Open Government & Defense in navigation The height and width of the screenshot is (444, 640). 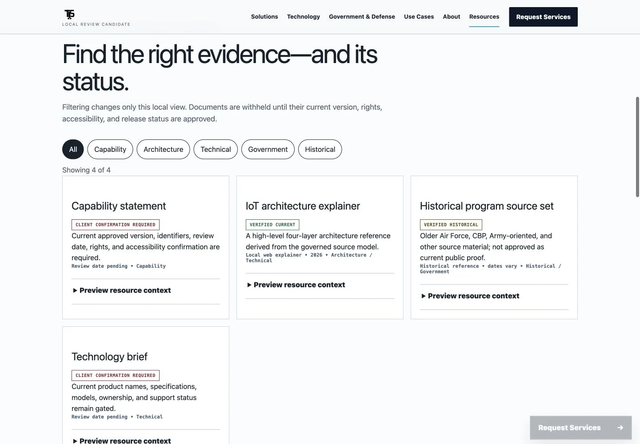(x=362, y=17)
